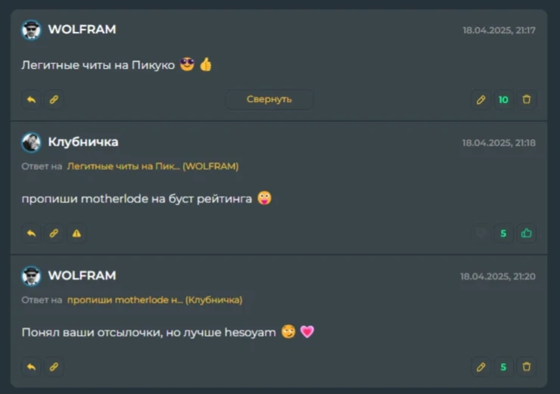This screenshot has width=560, height=394.
Task: Copy link to Клубничка's comment
Action: tap(54, 233)
